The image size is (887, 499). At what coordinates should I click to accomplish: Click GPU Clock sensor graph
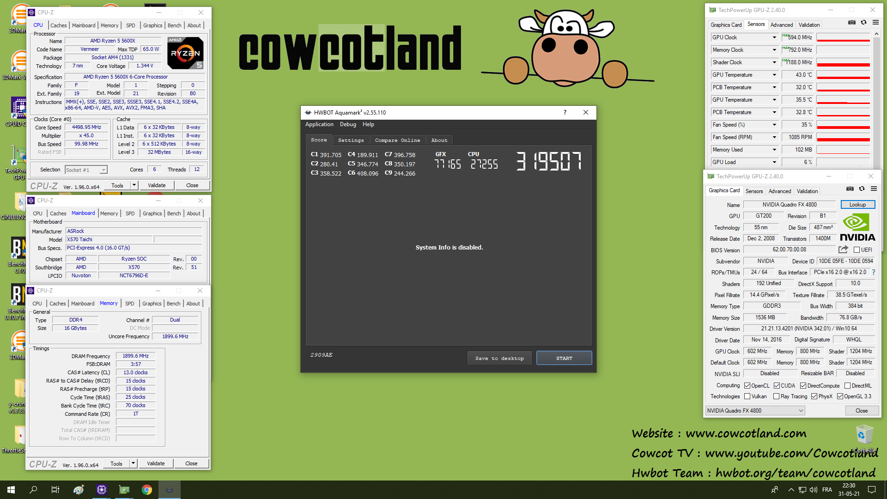[x=843, y=37]
